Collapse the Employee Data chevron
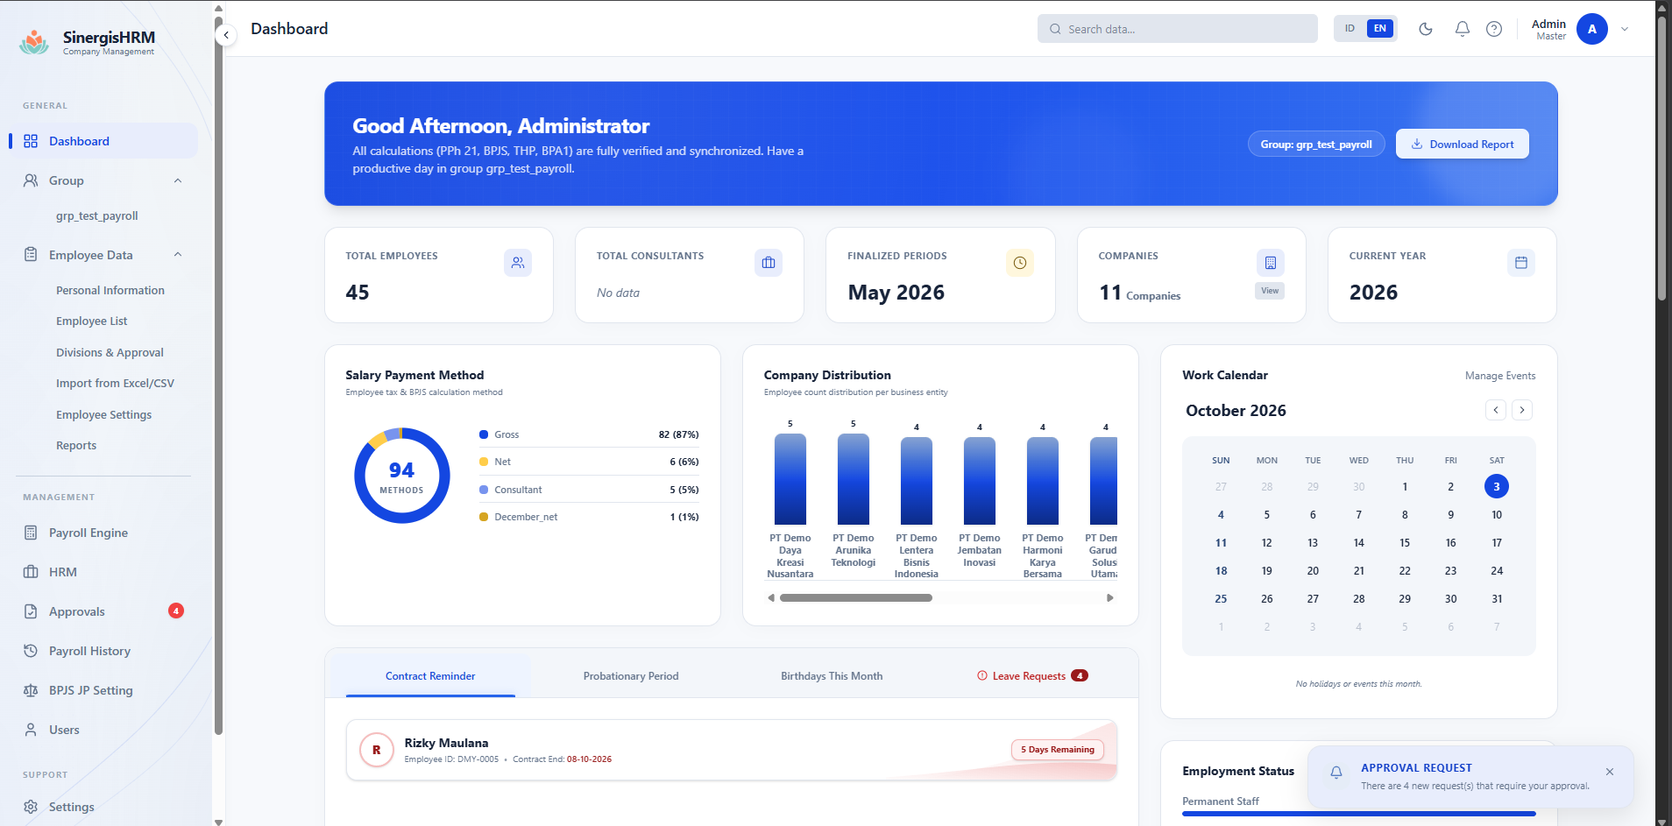1672x826 pixels. 178,255
